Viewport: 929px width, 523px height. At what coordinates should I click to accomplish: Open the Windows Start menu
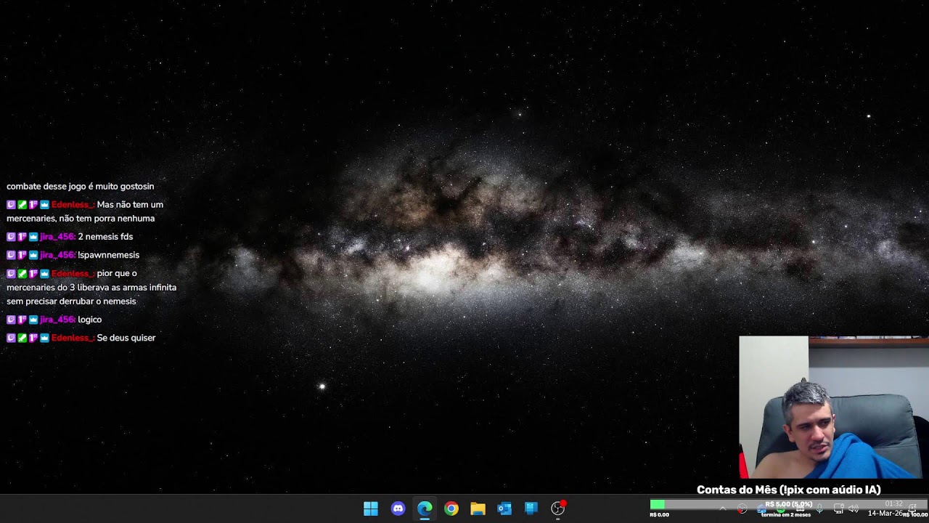(371, 508)
